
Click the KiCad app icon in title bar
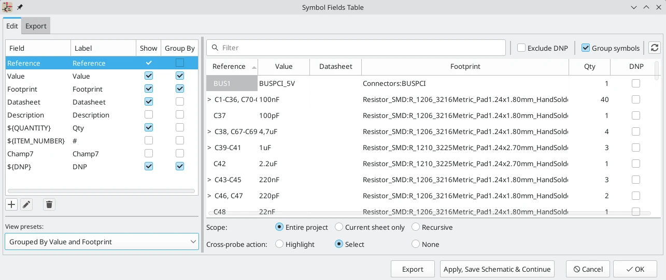(8, 7)
